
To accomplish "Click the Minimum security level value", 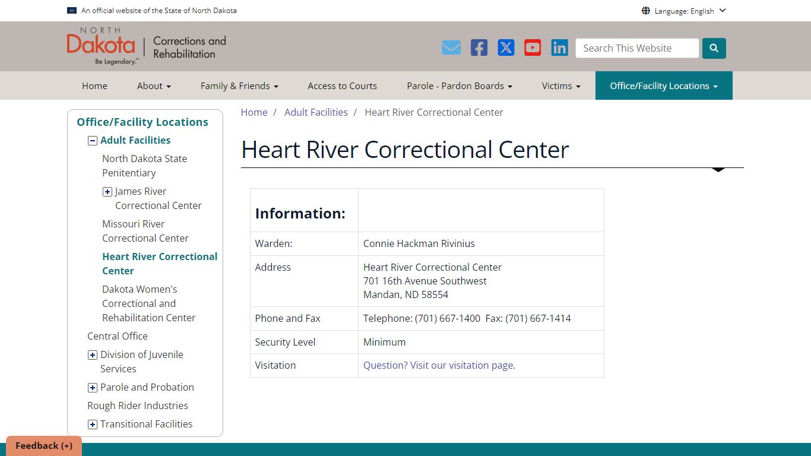I will tap(385, 342).
